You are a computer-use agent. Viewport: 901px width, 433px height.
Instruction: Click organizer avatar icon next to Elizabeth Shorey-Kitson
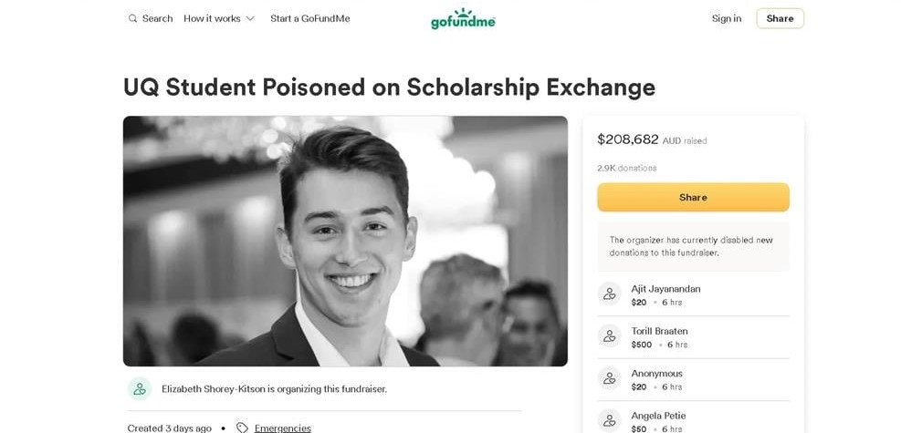pyautogui.click(x=140, y=389)
